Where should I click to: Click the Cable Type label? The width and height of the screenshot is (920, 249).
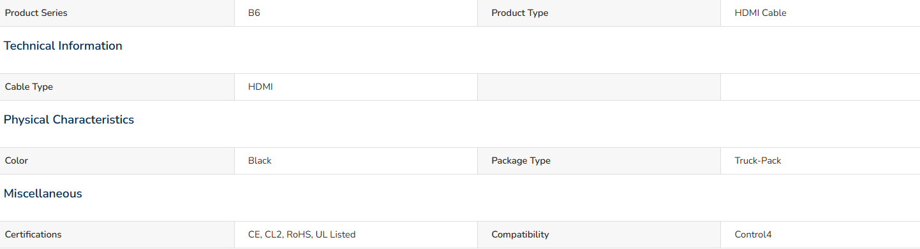[29, 87]
